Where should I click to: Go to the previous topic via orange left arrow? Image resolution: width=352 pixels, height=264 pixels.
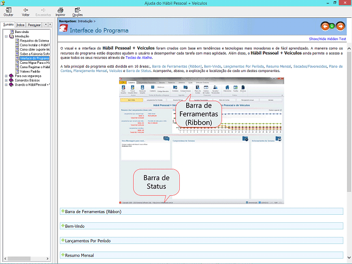point(325,27)
